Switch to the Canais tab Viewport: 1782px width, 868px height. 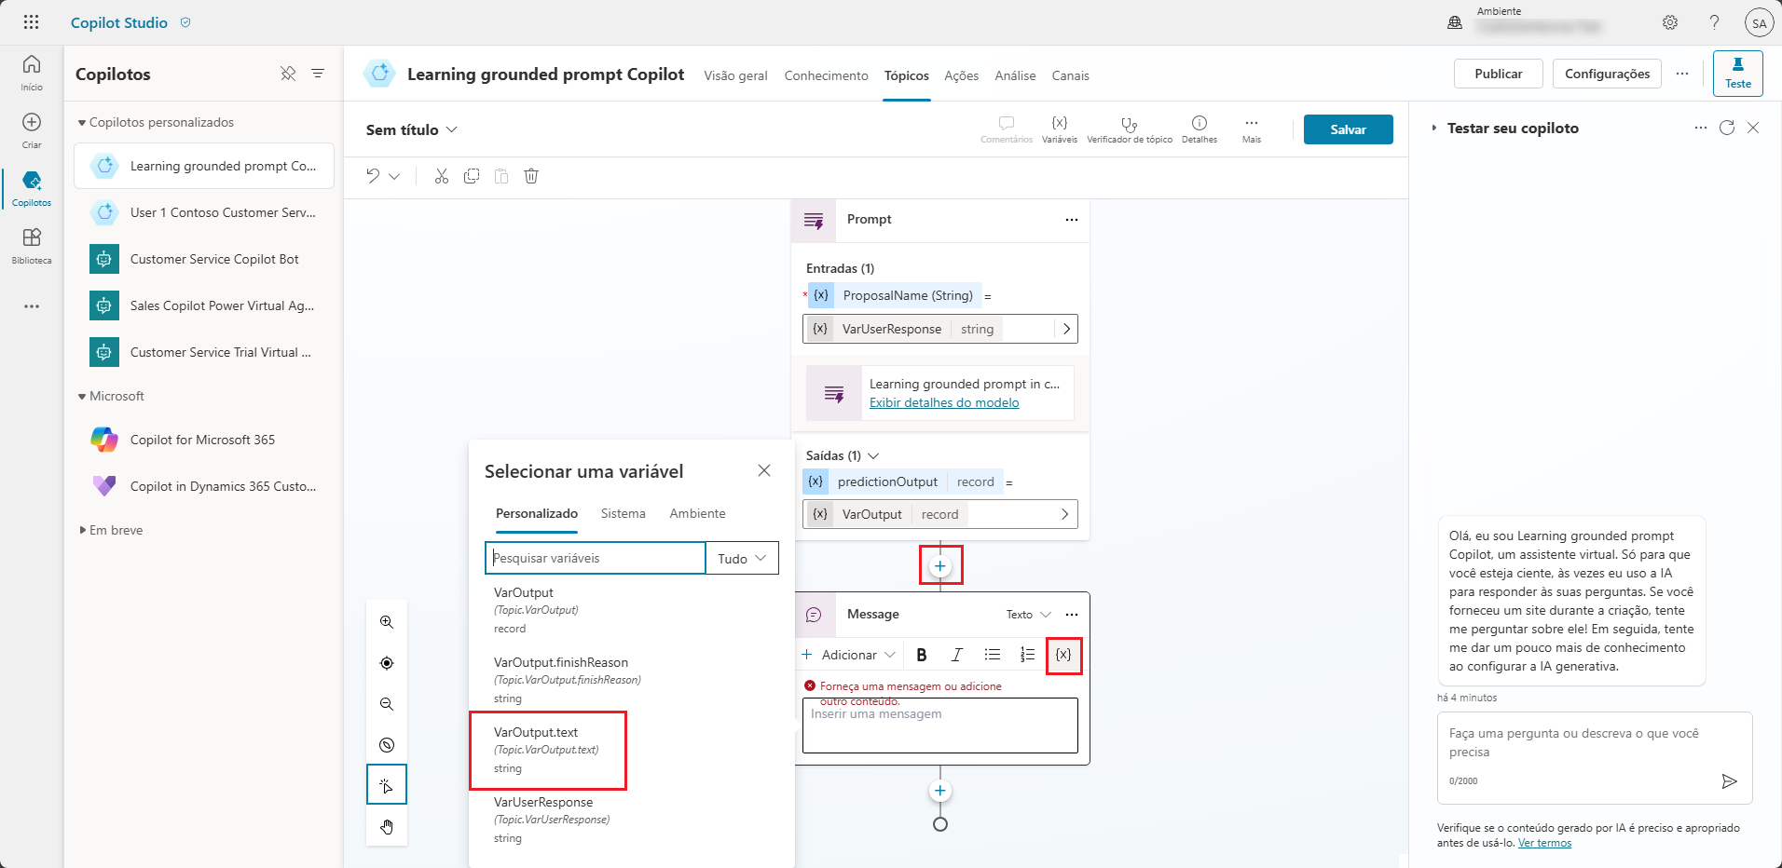(1070, 75)
